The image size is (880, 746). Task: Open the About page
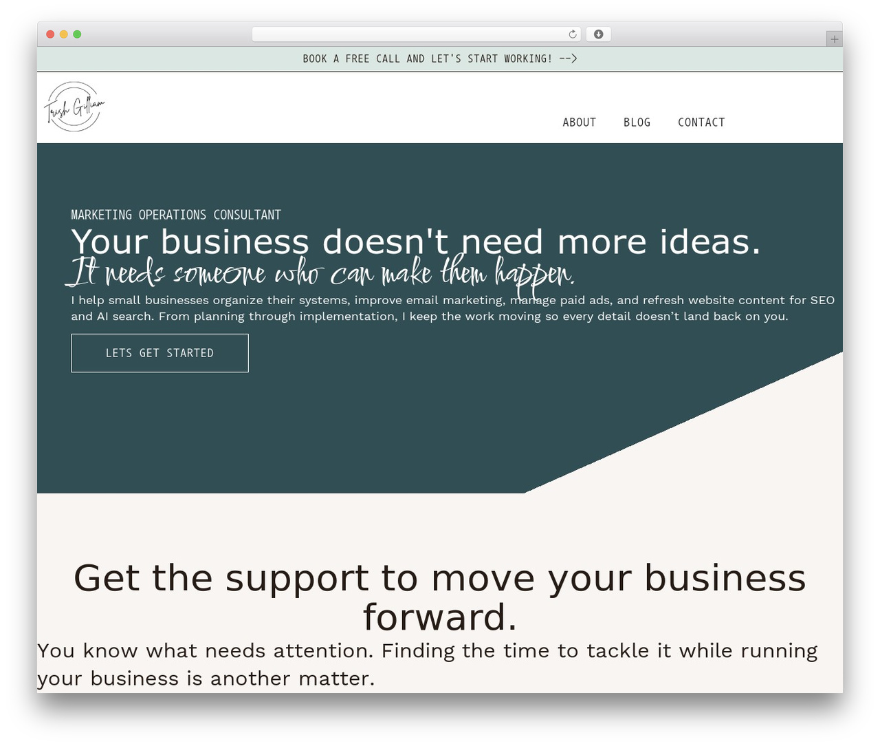tap(579, 122)
